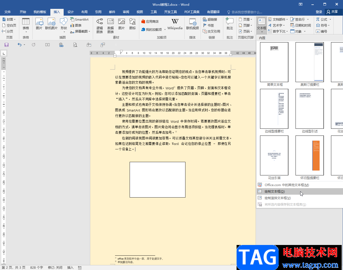Select the Austin Sidebar (奥斯汀提要栏) thumbnail

pyautogui.click(x=310, y=62)
